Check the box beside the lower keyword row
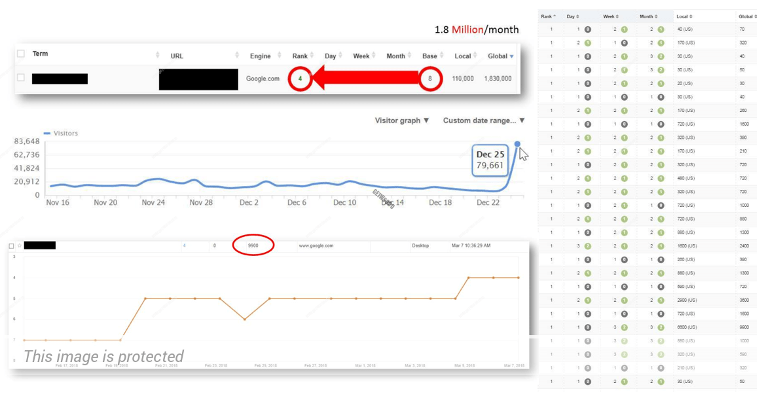 click(x=11, y=245)
